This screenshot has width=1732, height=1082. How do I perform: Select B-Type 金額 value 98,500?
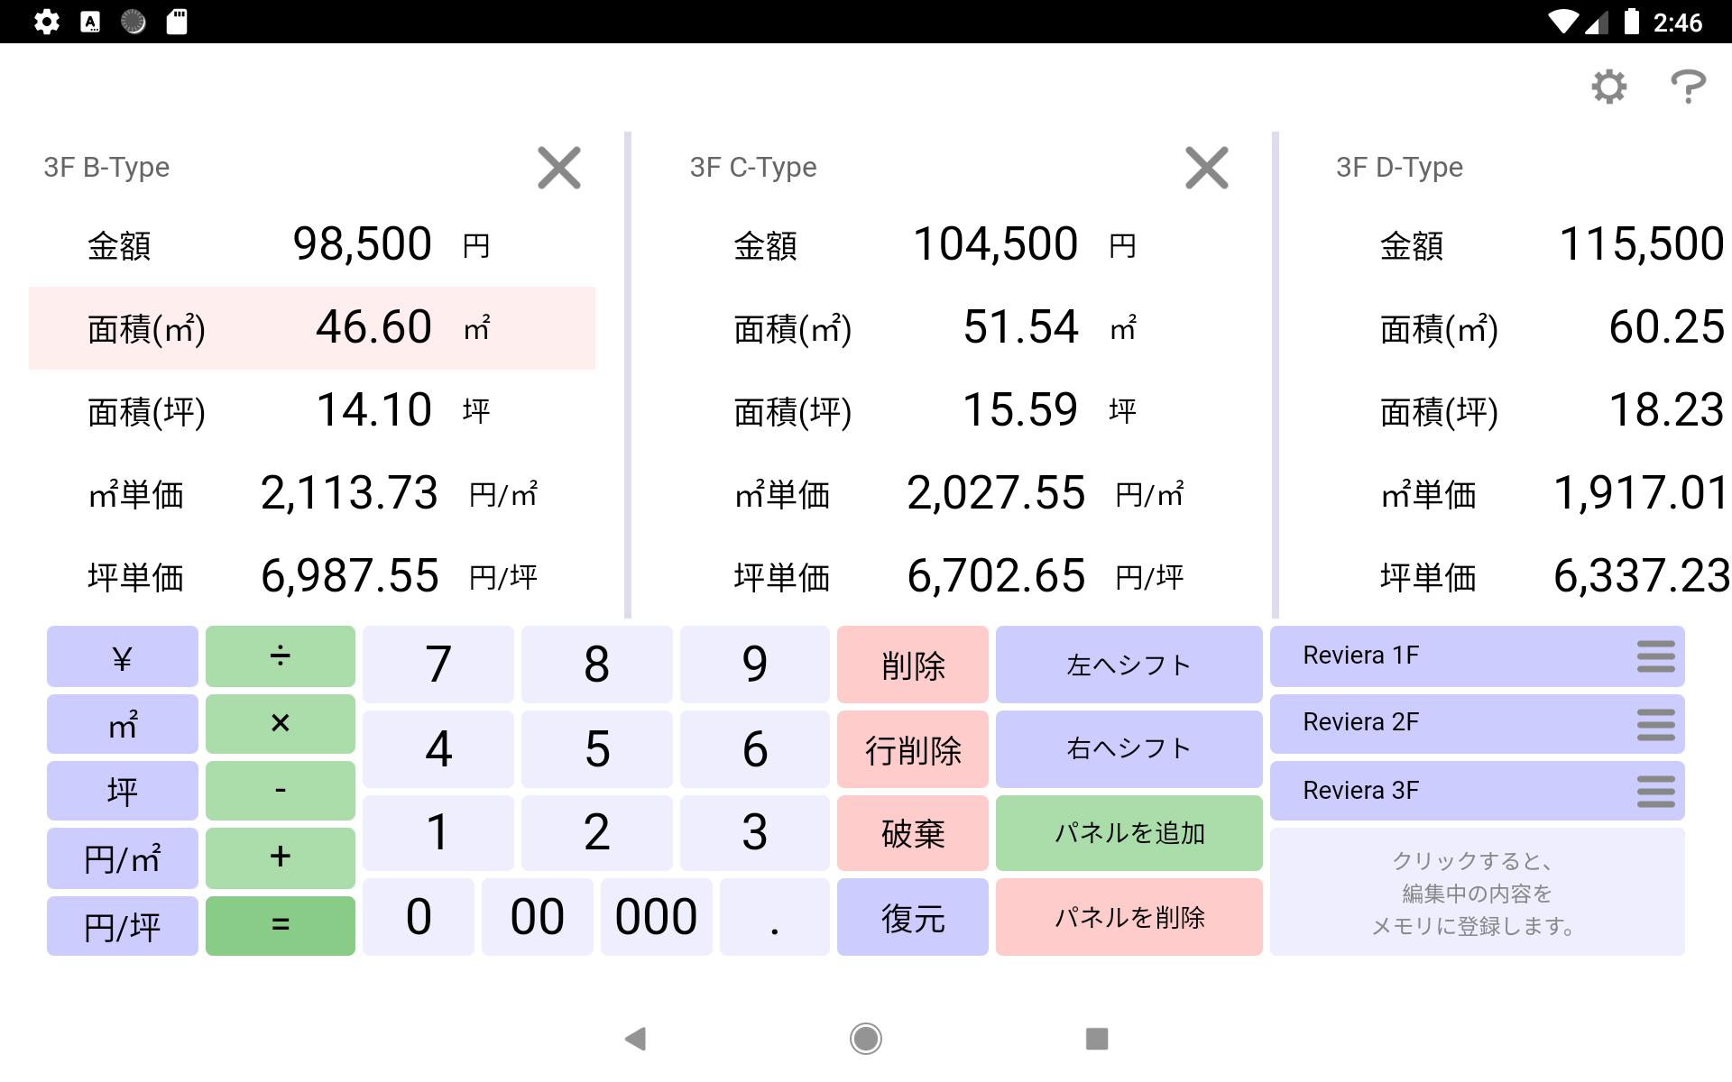point(363,244)
